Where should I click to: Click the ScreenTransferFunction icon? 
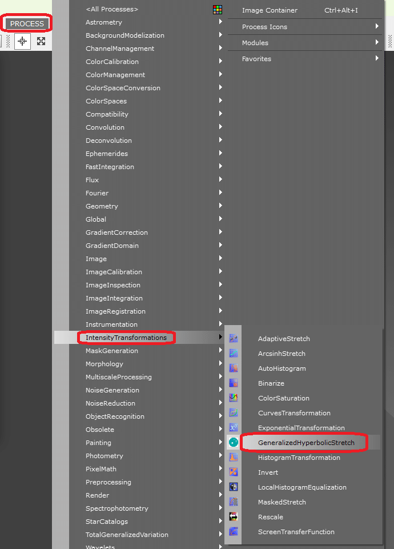point(234,531)
